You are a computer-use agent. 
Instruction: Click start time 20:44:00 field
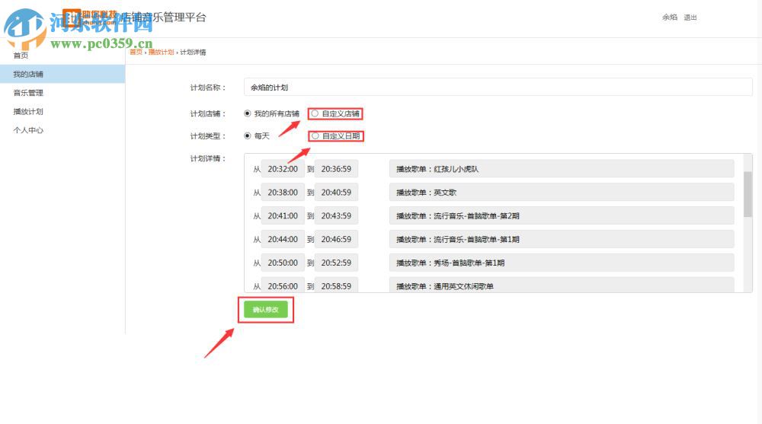283,240
